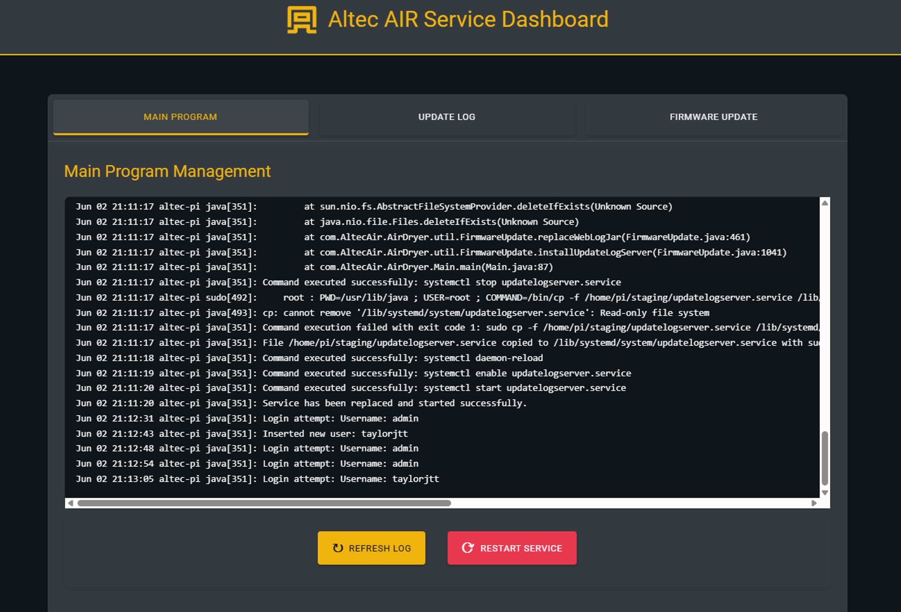Viewport: 901px width, 612px height.
Task: Click log line 'systemctl start updatelogserver.service'
Action: [x=350, y=388]
